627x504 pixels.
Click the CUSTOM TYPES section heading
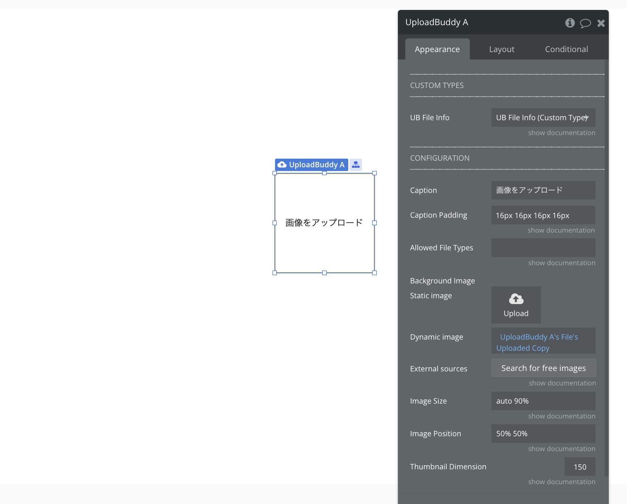(437, 86)
